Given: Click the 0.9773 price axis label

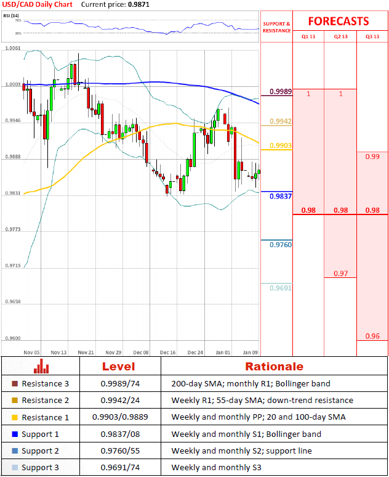Looking at the screenshot, I should coord(13,229).
